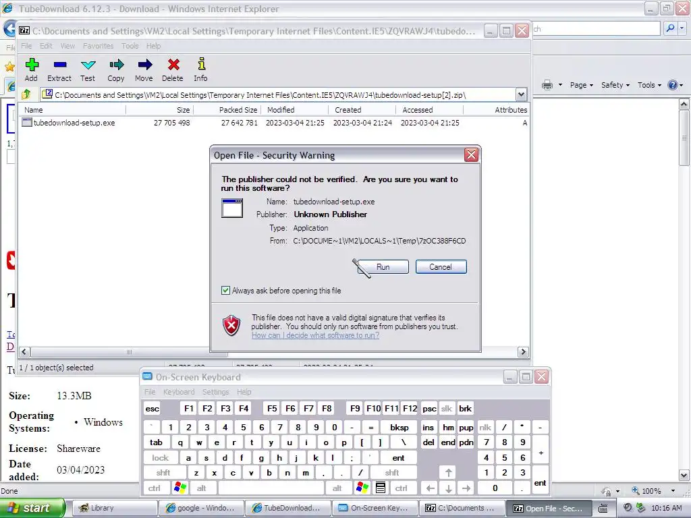Click the IE search magnifier icon
The height and width of the screenshot is (518, 691).
670,28
